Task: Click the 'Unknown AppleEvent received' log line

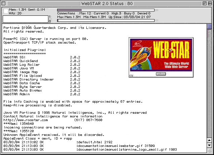Action: [x=54, y=135]
